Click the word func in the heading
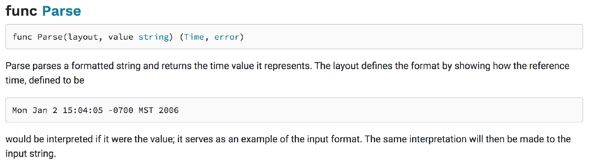Viewport: 600px width, 164px height. pyautogui.click(x=21, y=11)
